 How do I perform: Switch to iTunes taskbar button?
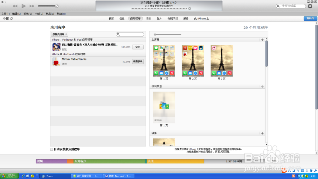[55, 176]
